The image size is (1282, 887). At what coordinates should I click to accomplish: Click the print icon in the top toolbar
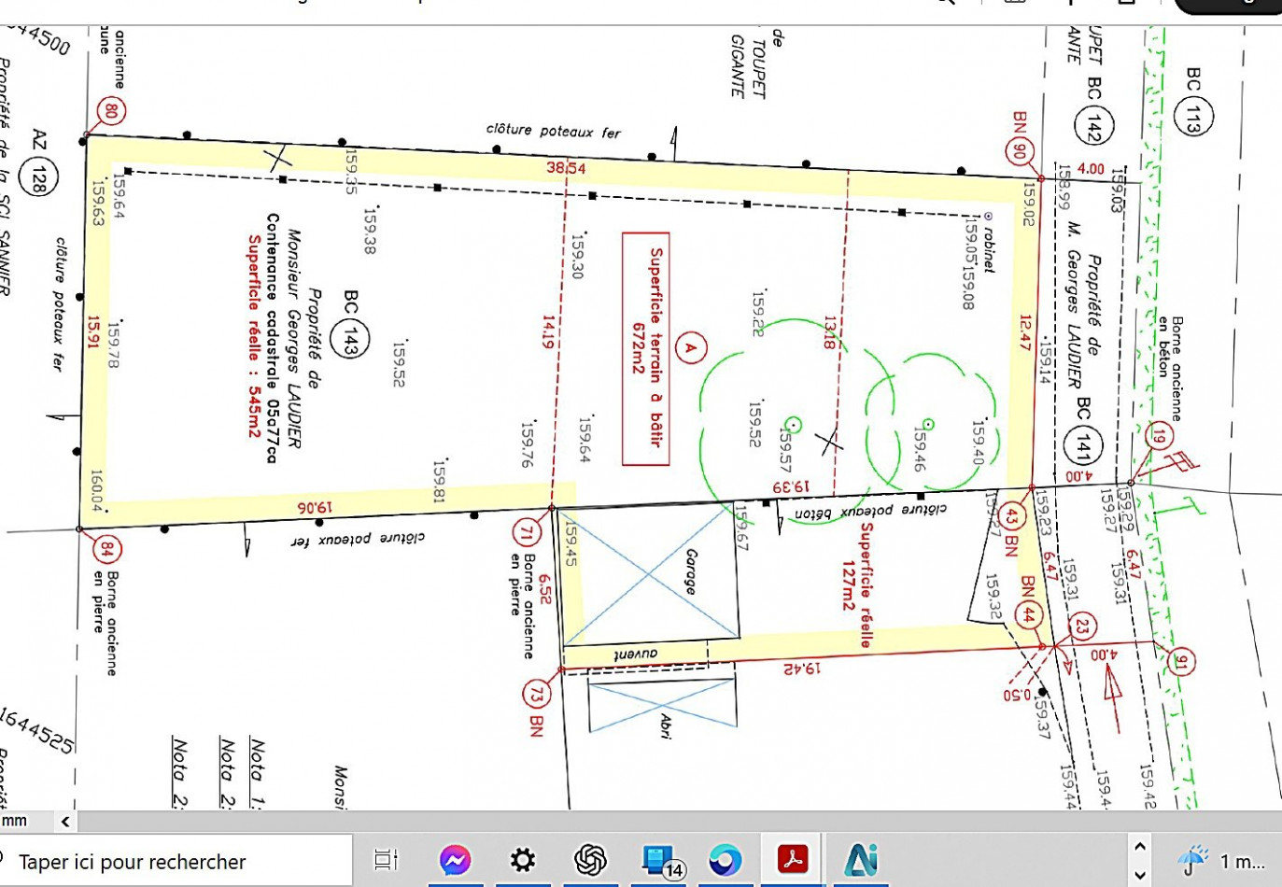(x=1013, y=3)
